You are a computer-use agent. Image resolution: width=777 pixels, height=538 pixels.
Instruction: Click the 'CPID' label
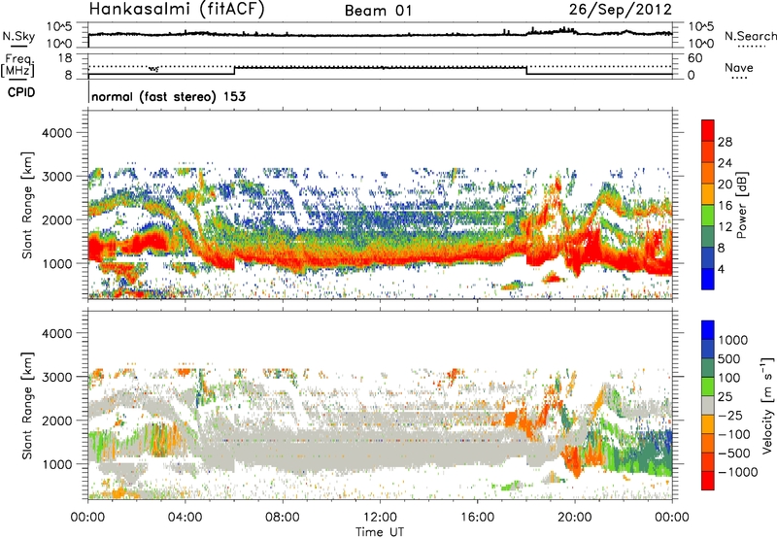tap(21, 92)
